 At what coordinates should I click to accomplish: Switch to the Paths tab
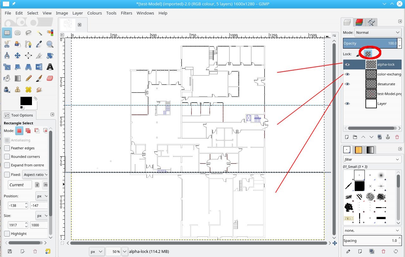[371, 22]
